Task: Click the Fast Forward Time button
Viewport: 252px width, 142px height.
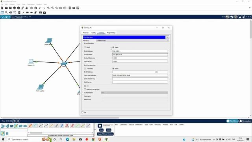Action: [x=18, y=121]
